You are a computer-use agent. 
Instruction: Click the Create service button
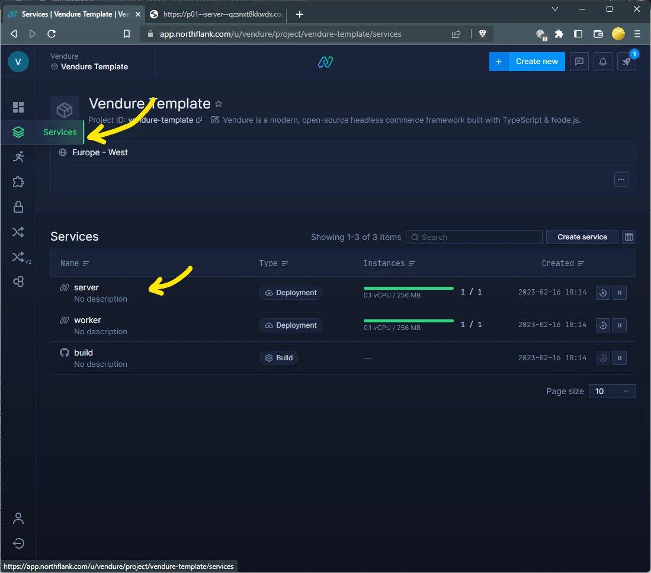pyautogui.click(x=582, y=237)
